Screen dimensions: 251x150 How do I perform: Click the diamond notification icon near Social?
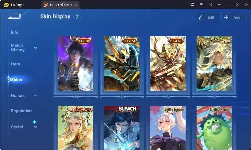coord(34,122)
